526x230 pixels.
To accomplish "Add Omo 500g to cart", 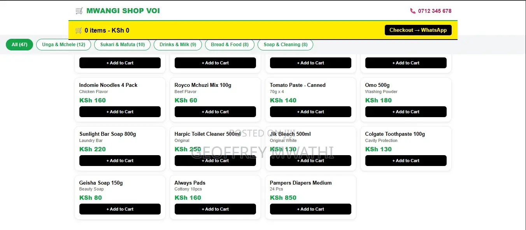I will point(406,112).
